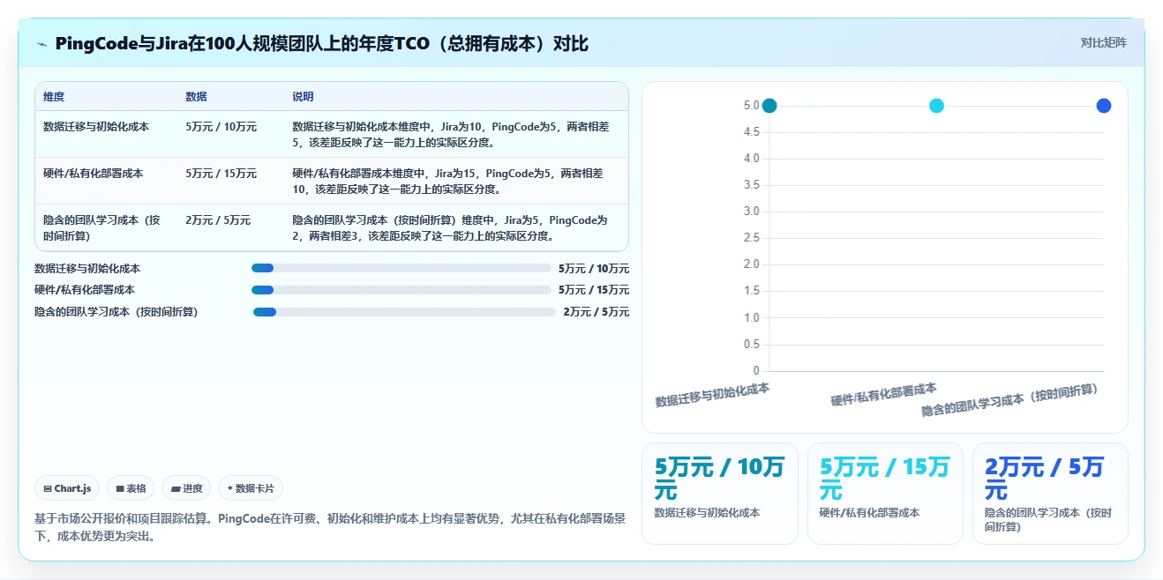Viewport: 1163px width, 580px height.
Task: Click progress value label 2万元 / 5万元
Action: pyautogui.click(x=597, y=312)
